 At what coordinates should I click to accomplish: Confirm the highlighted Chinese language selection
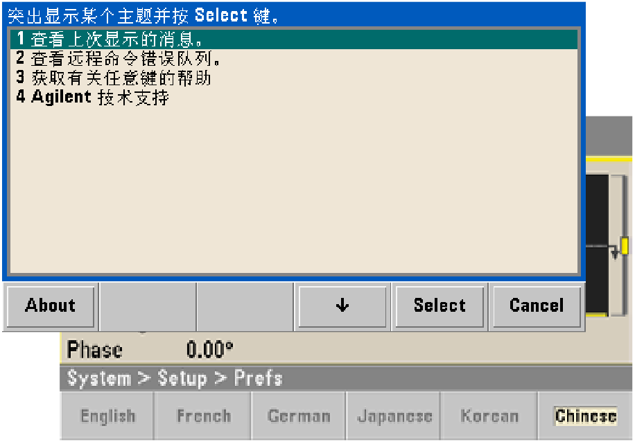pyautogui.click(x=585, y=415)
